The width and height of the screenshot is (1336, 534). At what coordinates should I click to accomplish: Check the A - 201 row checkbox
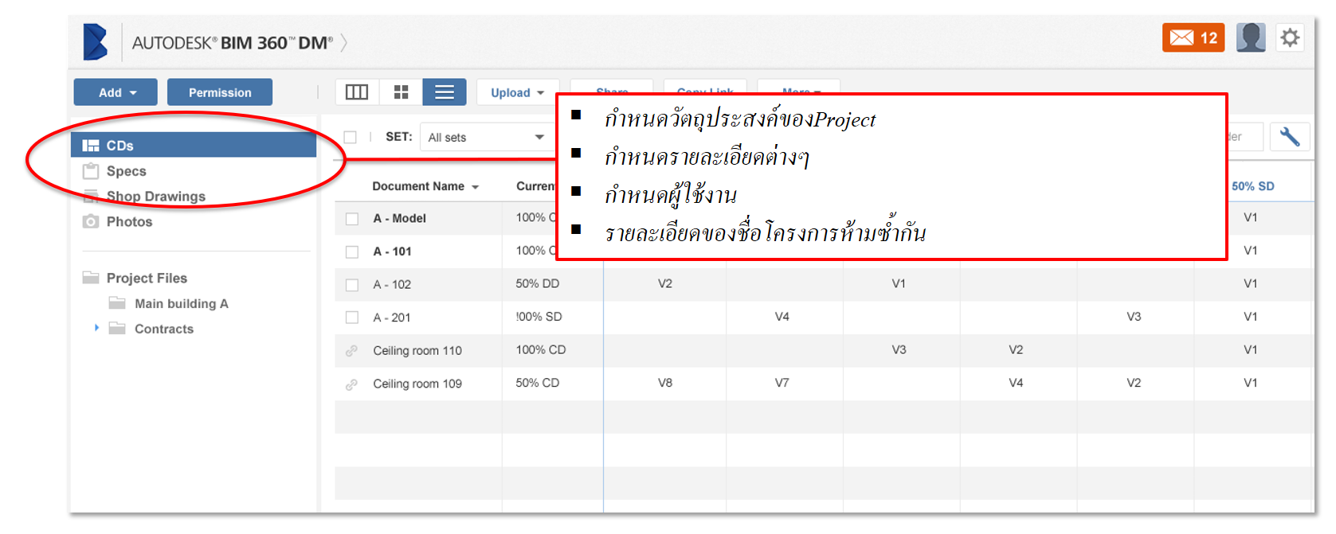pos(352,318)
